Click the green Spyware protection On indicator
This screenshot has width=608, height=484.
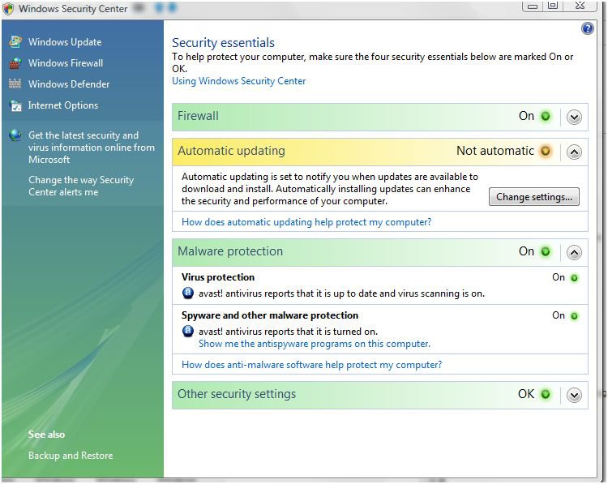pos(574,316)
